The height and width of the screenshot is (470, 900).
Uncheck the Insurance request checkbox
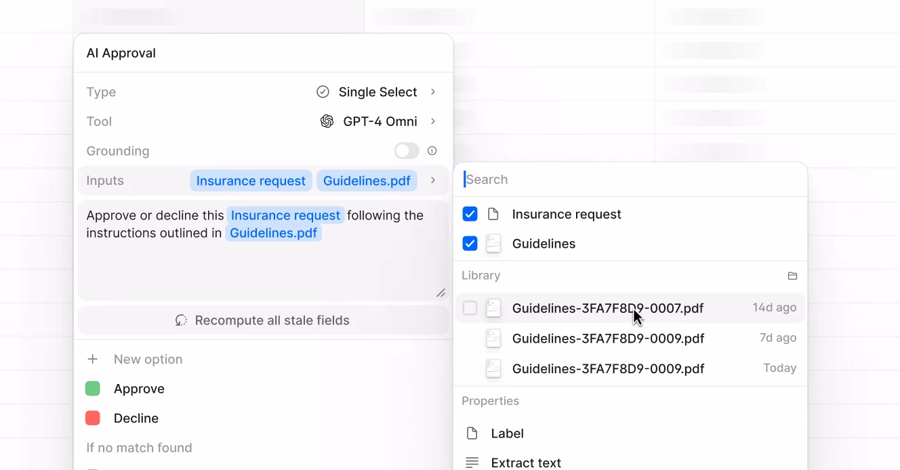pos(470,214)
